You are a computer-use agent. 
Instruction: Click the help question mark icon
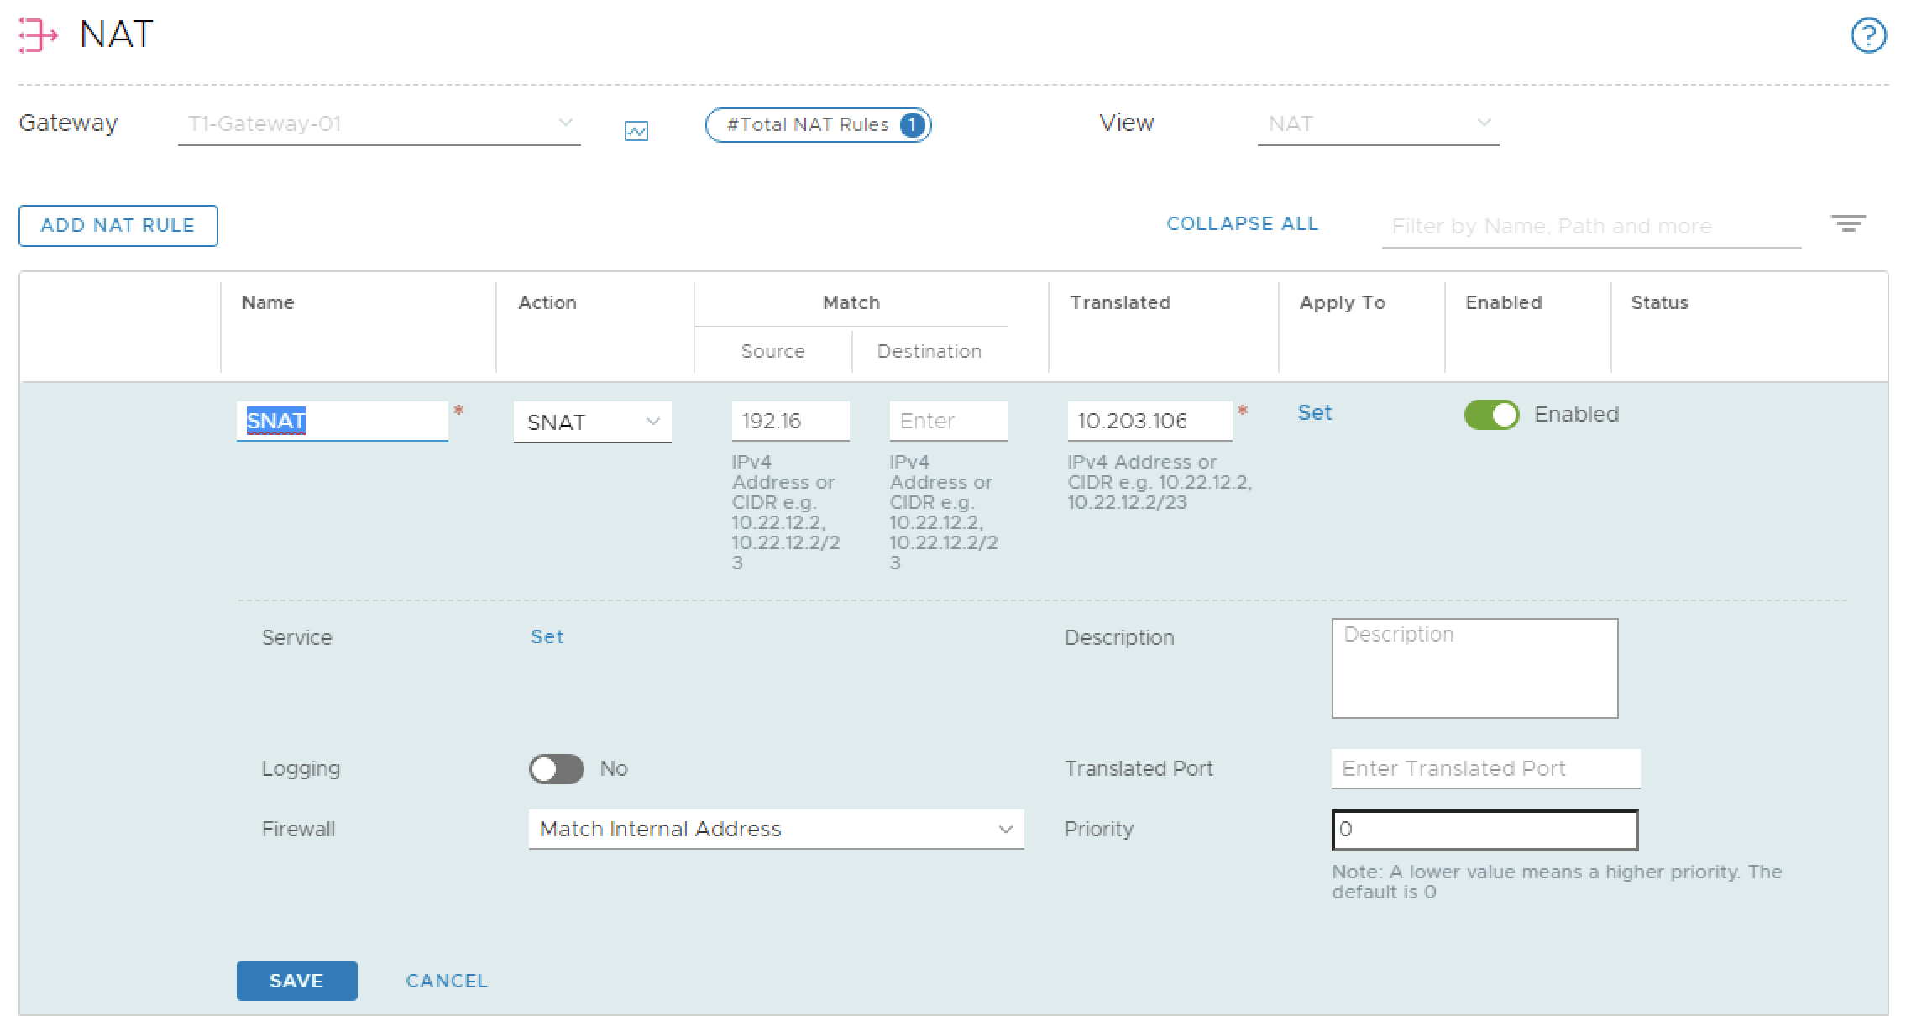(x=1868, y=36)
